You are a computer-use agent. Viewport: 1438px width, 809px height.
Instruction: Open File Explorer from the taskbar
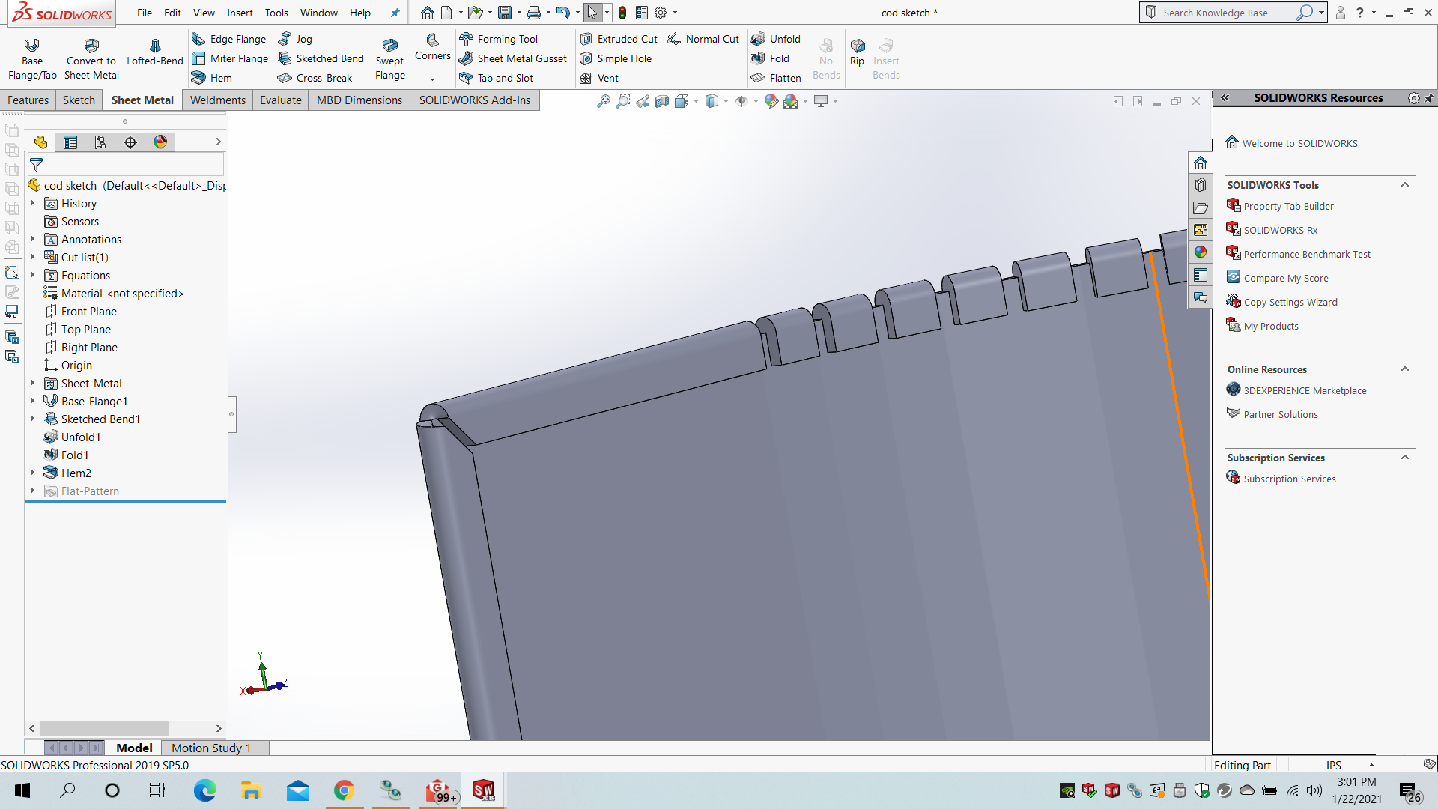tap(251, 790)
